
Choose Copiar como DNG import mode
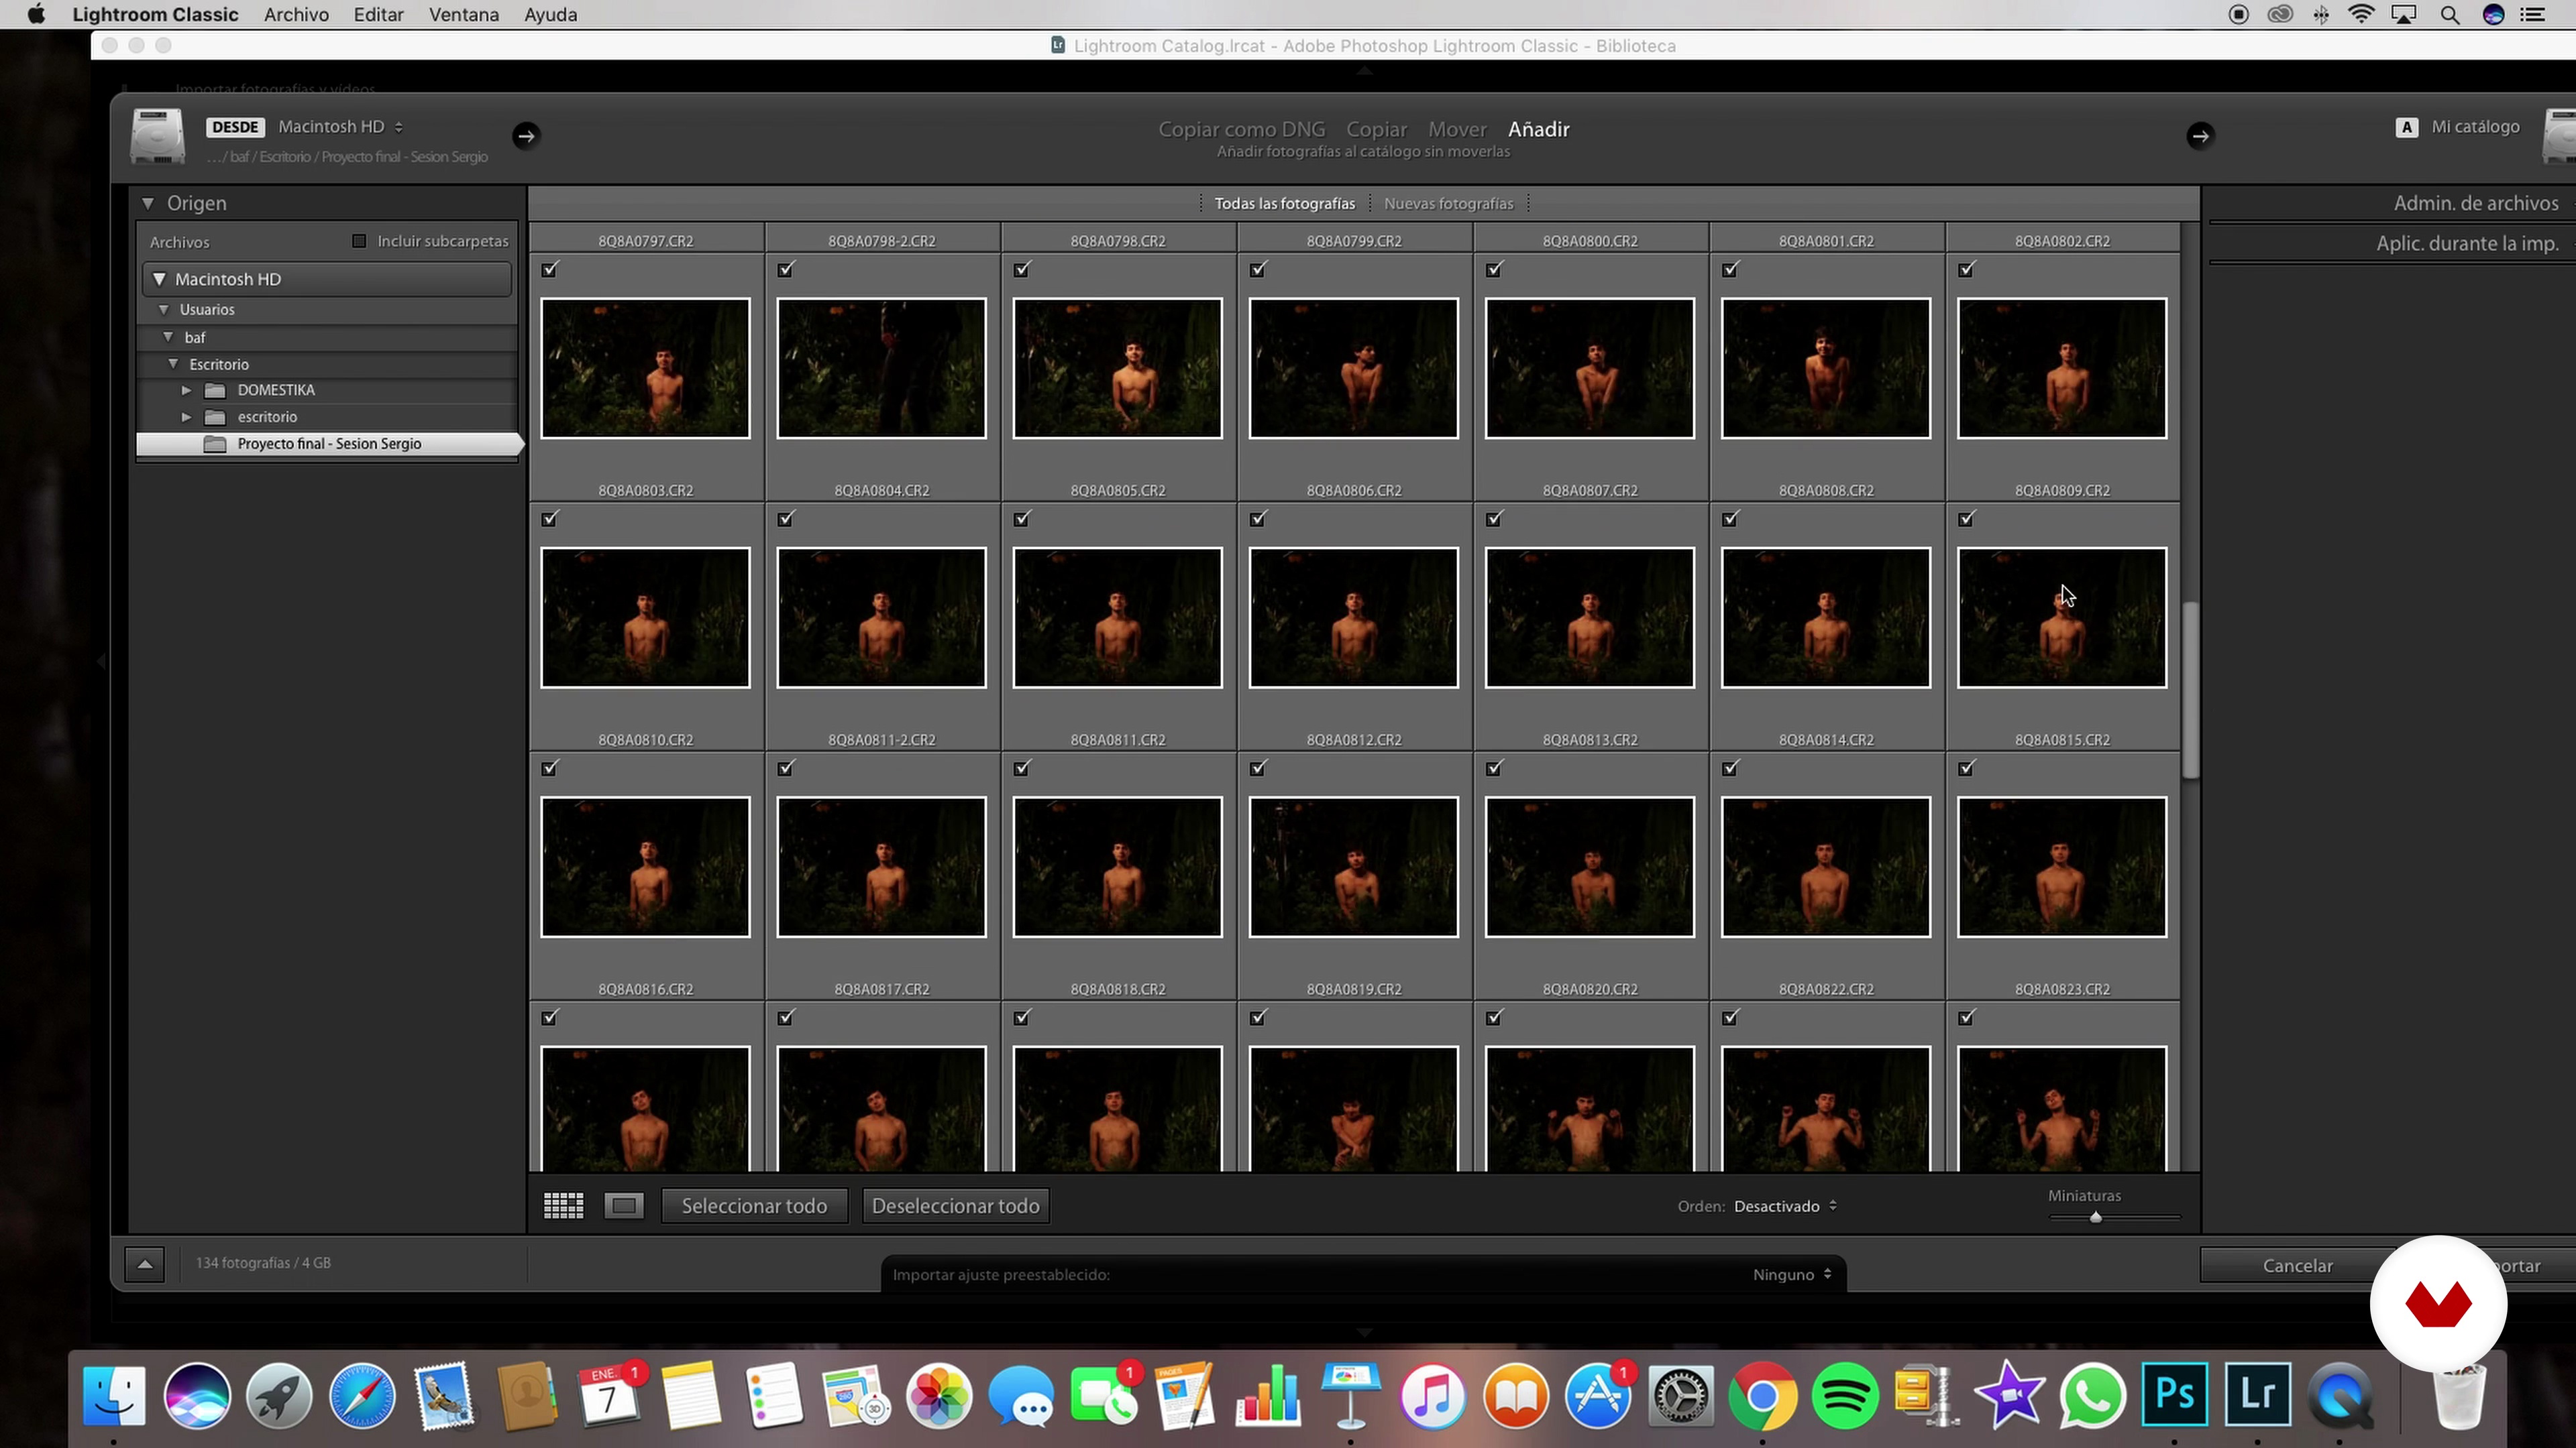tap(1241, 130)
